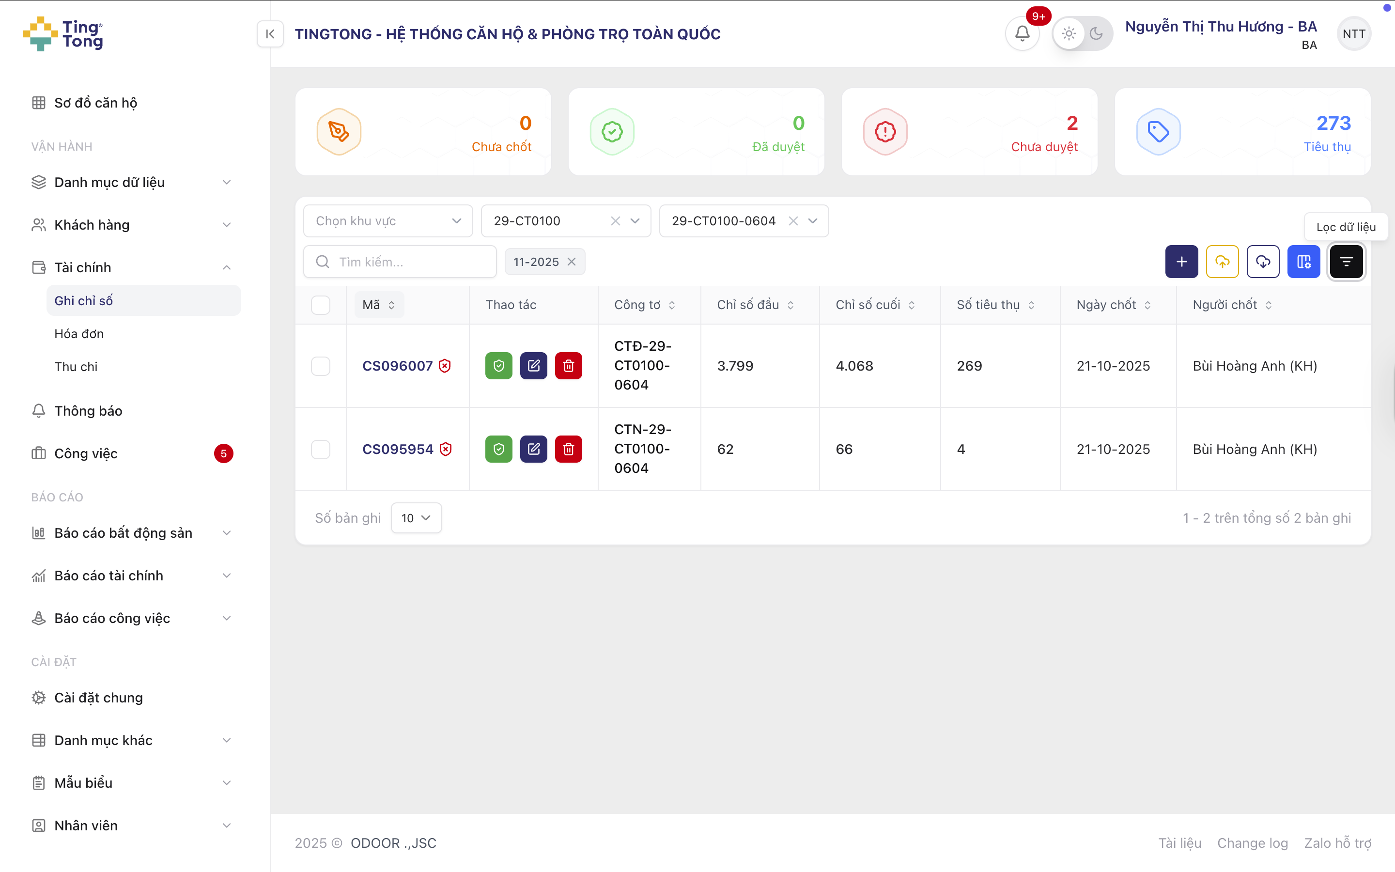Check the select-all header checkbox
The width and height of the screenshot is (1395, 872).
pyautogui.click(x=321, y=305)
